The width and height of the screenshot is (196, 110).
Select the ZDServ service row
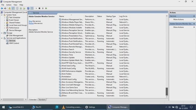pyautogui.click(x=94, y=96)
